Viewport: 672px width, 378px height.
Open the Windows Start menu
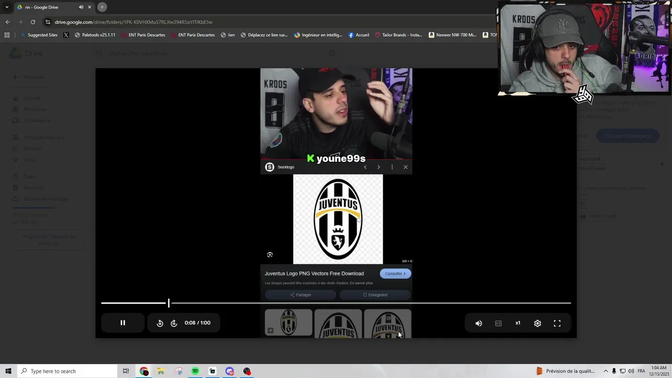click(8, 371)
